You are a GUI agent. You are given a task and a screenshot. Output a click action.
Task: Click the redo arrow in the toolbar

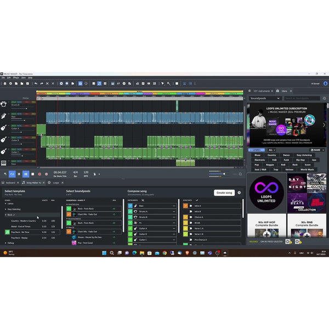(42, 83)
